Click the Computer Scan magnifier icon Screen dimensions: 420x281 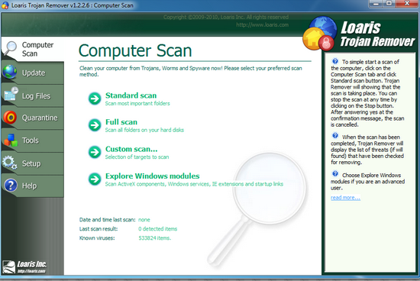click(10, 49)
